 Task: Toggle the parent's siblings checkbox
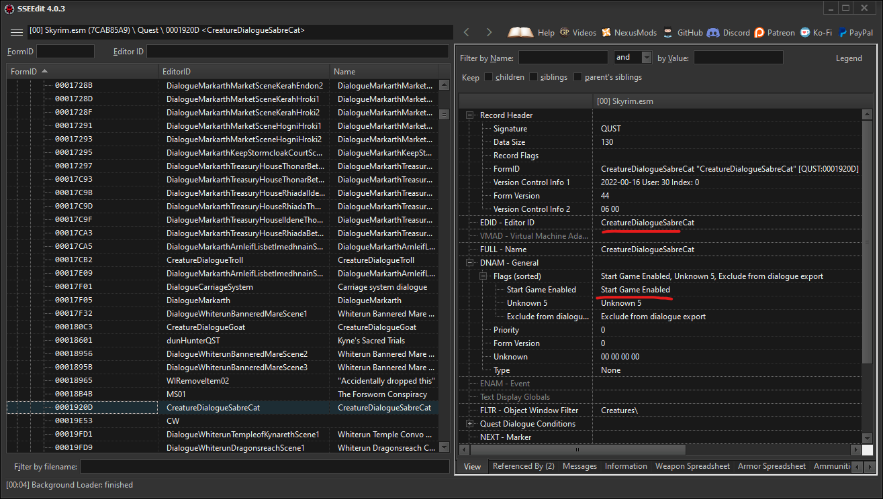coord(577,76)
